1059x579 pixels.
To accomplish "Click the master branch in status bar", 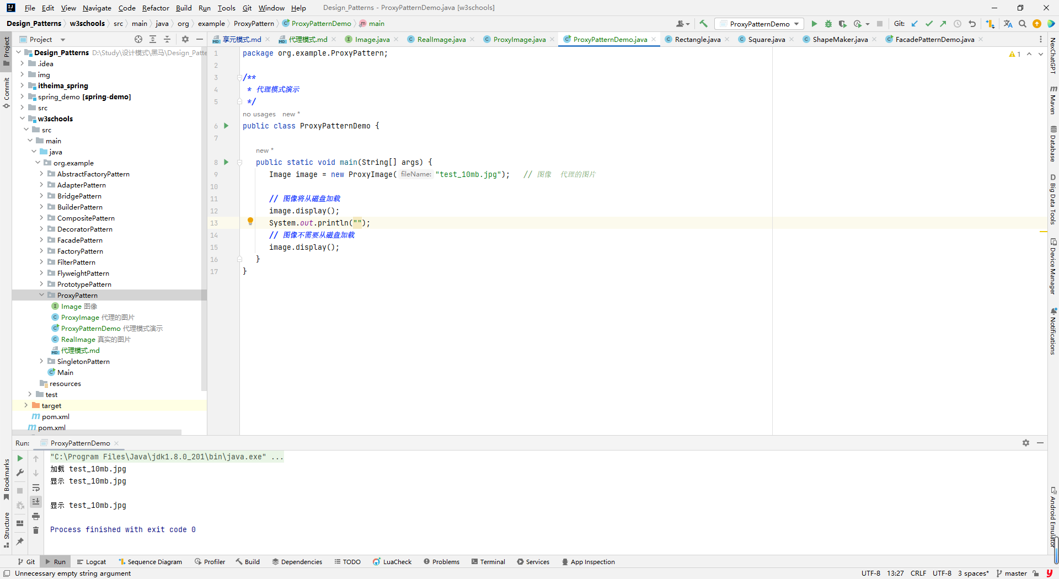I will (1012, 573).
